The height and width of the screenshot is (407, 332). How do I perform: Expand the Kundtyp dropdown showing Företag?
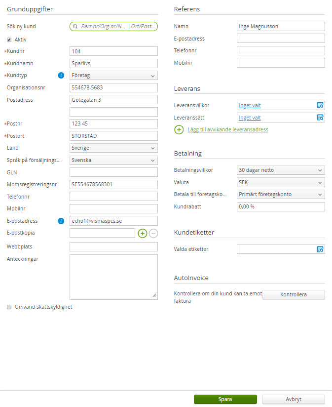[113, 76]
